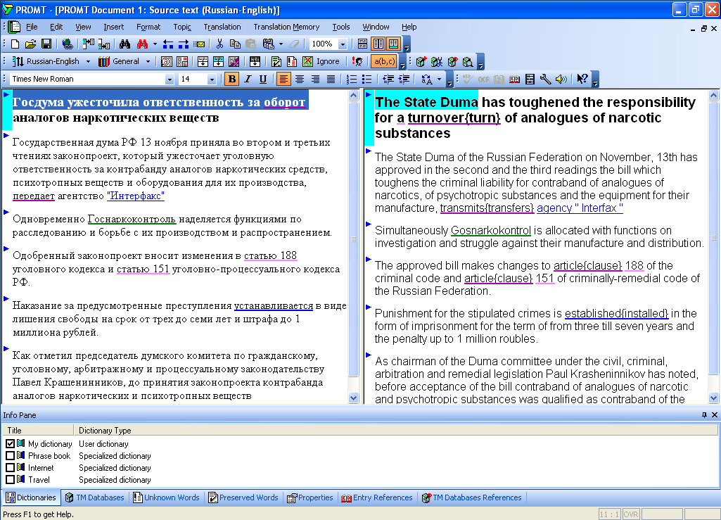The height and width of the screenshot is (520, 721).
Task: Click the agency " Interfax " link in translation
Action: point(580,208)
